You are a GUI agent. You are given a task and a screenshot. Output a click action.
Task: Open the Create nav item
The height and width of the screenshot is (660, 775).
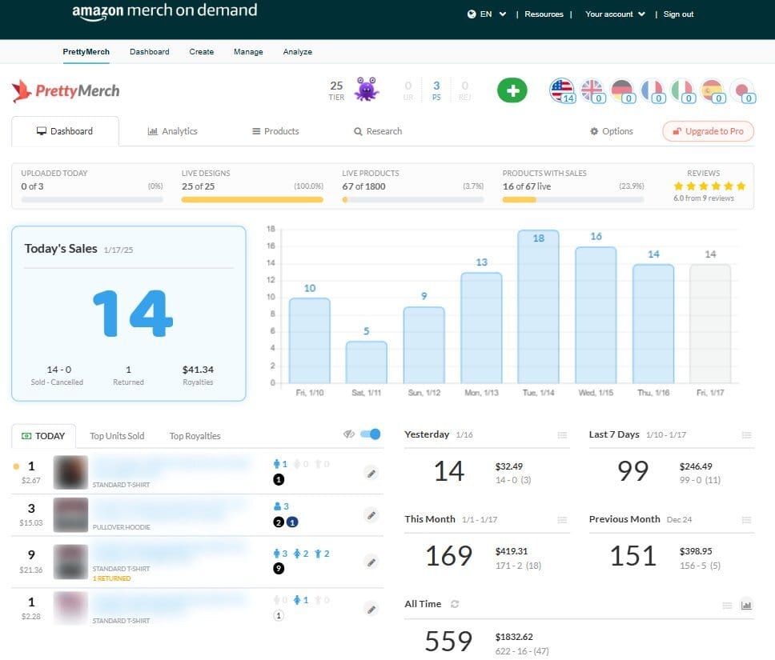202,52
